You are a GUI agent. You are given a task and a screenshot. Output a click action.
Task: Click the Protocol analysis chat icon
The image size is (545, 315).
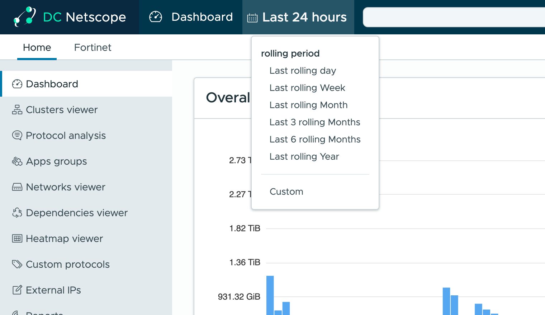click(x=17, y=135)
